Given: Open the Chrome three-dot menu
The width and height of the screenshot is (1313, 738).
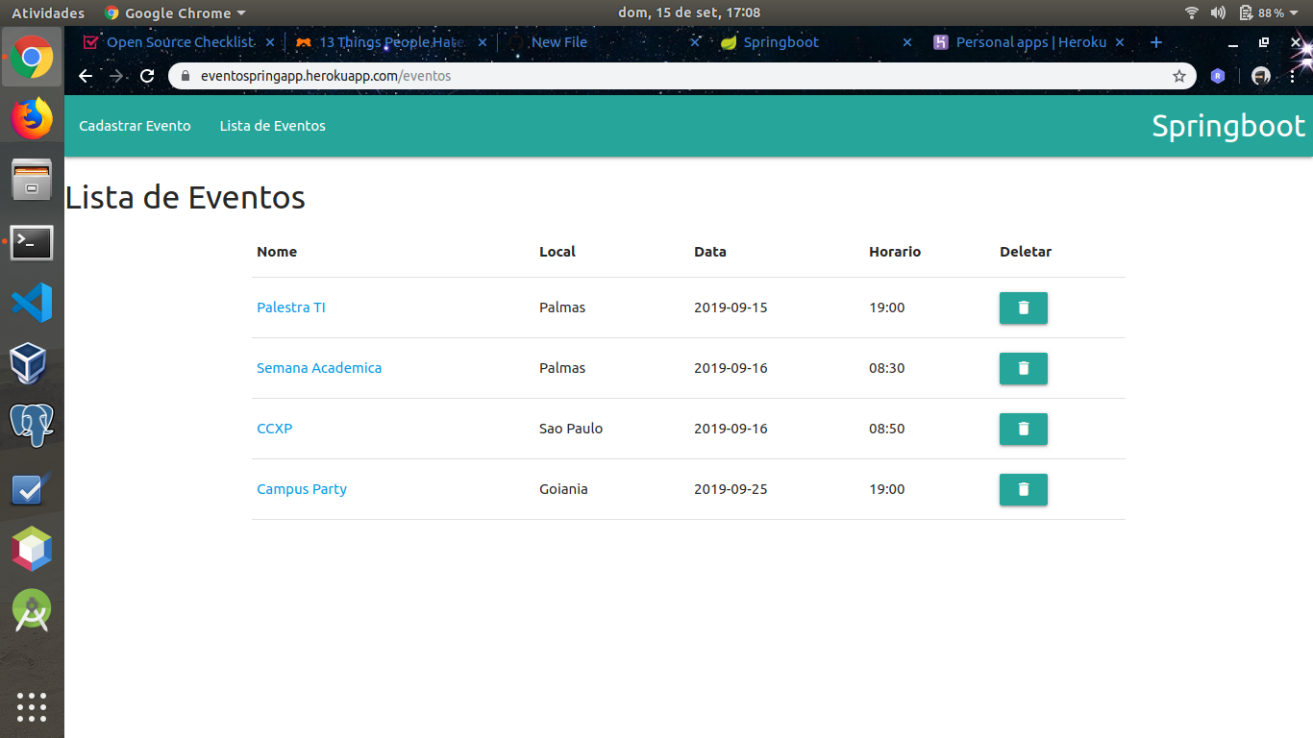Looking at the screenshot, I should tap(1293, 76).
